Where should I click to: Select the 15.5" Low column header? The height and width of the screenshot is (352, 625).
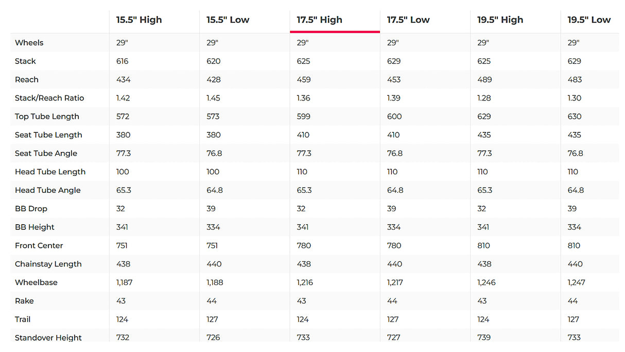pos(228,20)
